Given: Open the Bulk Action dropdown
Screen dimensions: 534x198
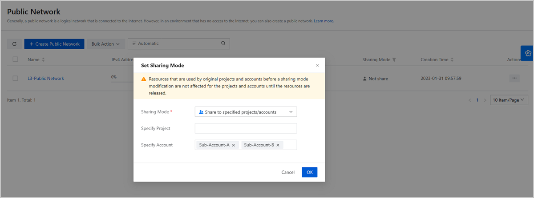Looking at the screenshot, I should click(105, 44).
